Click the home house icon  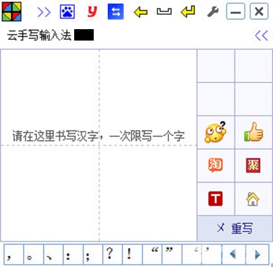253,199
